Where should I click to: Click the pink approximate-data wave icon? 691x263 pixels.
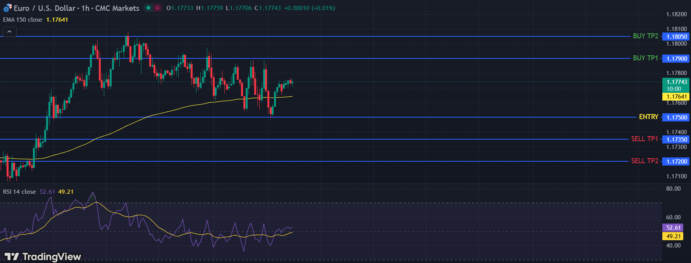coord(157,8)
